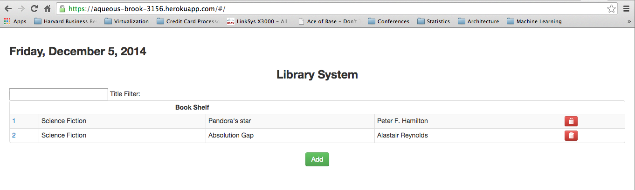Bookmark this page with star icon
Image resolution: width=635 pixels, height=190 pixels.
coord(611,9)
